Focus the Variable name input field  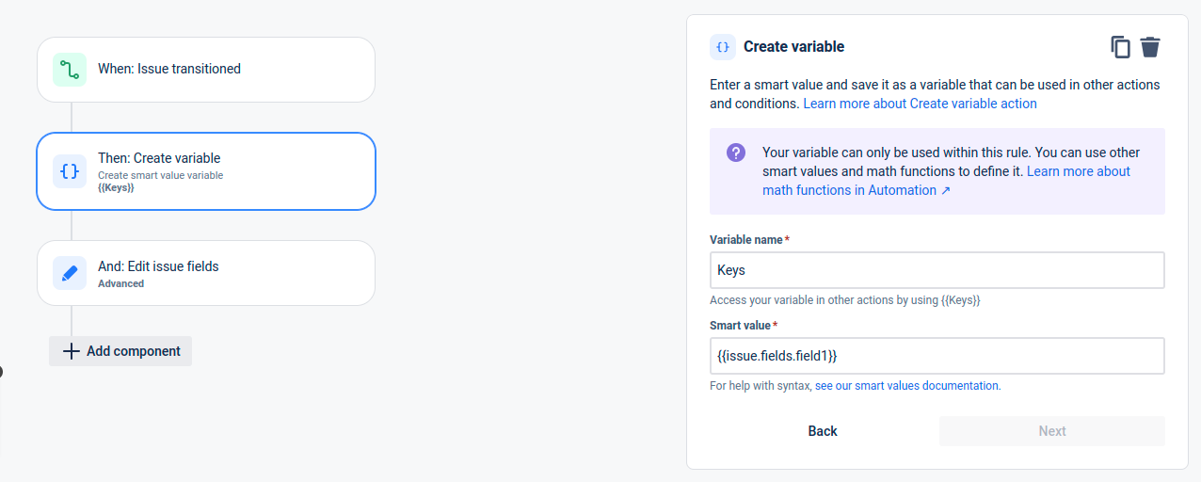937,270
